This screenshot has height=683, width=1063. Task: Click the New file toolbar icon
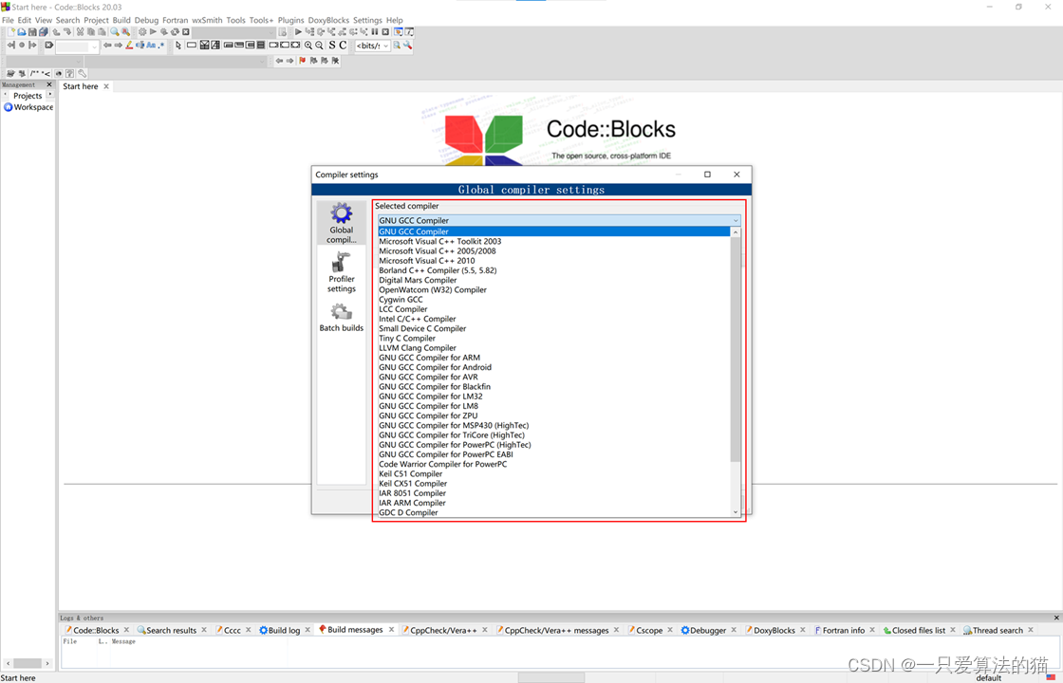pos(11,32)
